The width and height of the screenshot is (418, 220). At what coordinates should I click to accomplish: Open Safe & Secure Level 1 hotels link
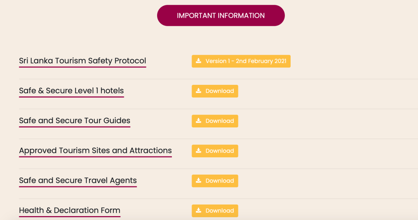pyautogui.click(x=71, y=91)
